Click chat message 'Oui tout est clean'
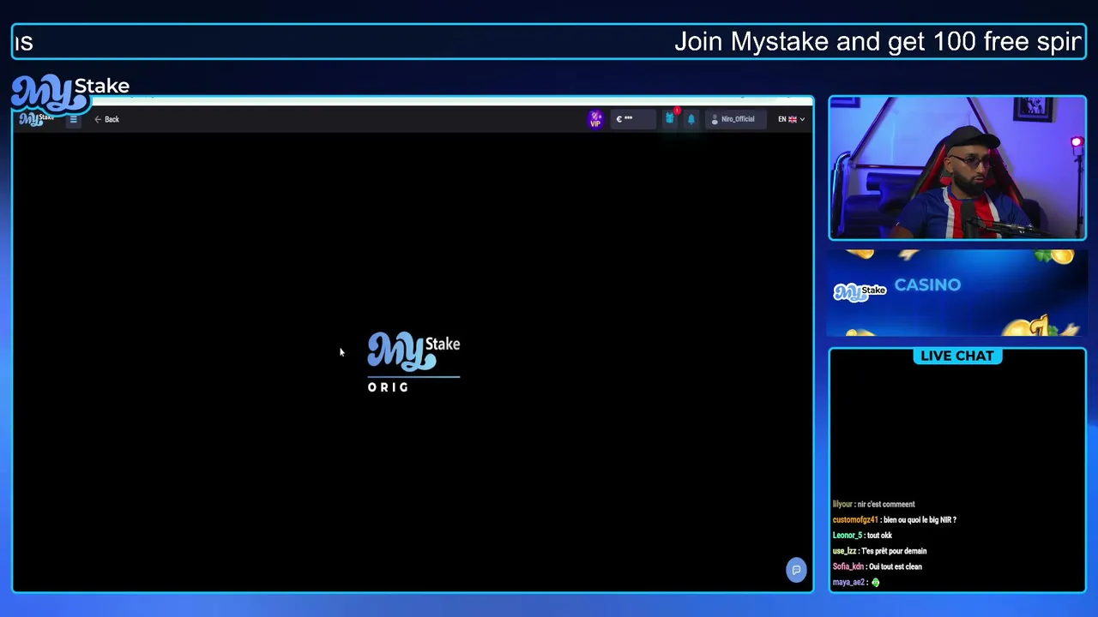Image resolution: width=1098 pixels, height=617 pixels. point(896,566)
